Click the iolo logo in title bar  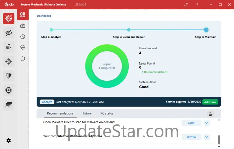point(9,4)
